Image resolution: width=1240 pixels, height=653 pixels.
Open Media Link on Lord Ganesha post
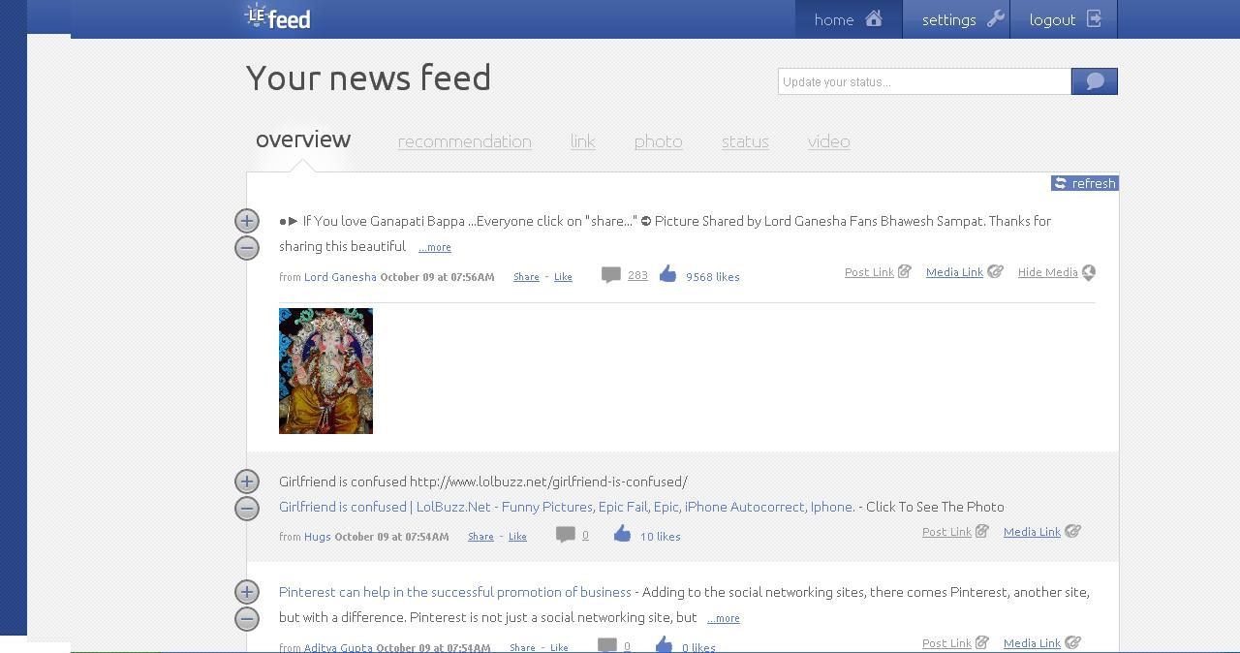click(964, 272)
